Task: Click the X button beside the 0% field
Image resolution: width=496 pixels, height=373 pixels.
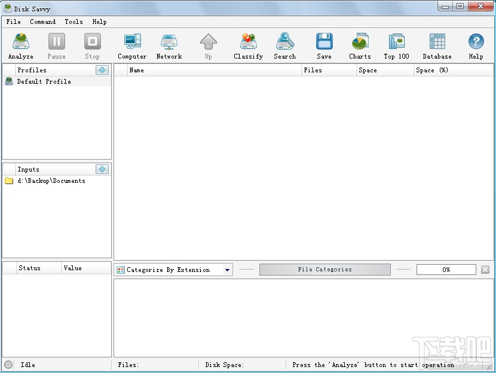Action: tap(485, 270)
